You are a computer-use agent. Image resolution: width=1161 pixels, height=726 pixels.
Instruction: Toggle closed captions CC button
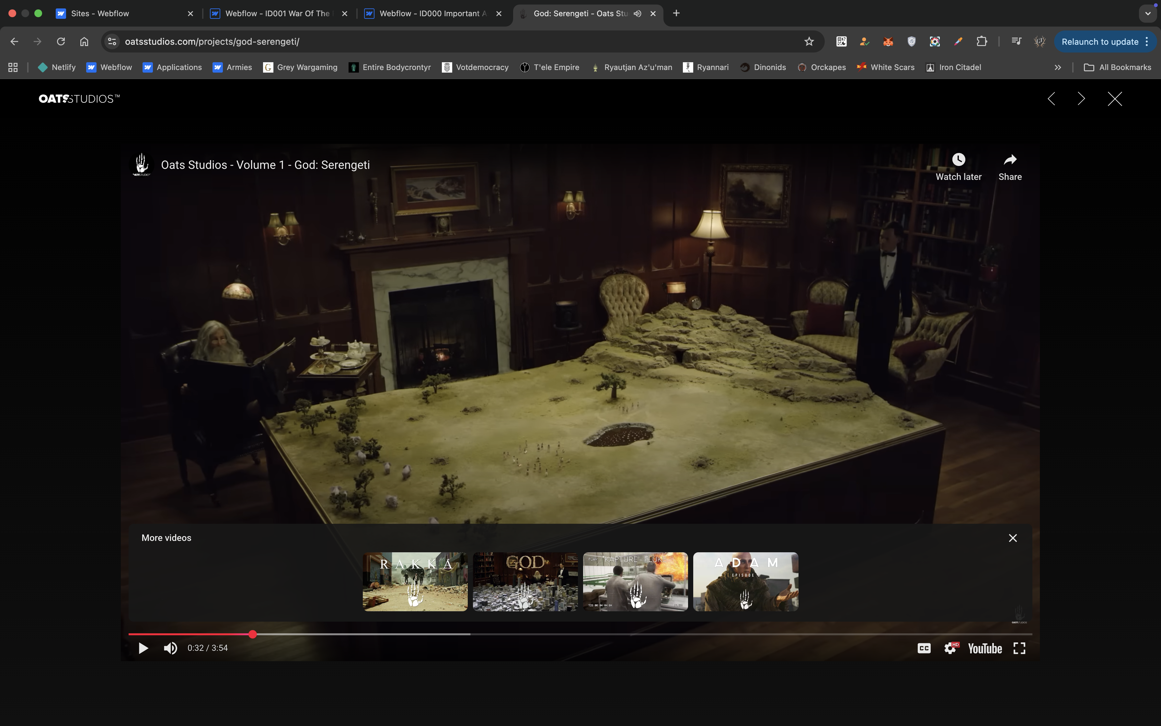point(924,648)
